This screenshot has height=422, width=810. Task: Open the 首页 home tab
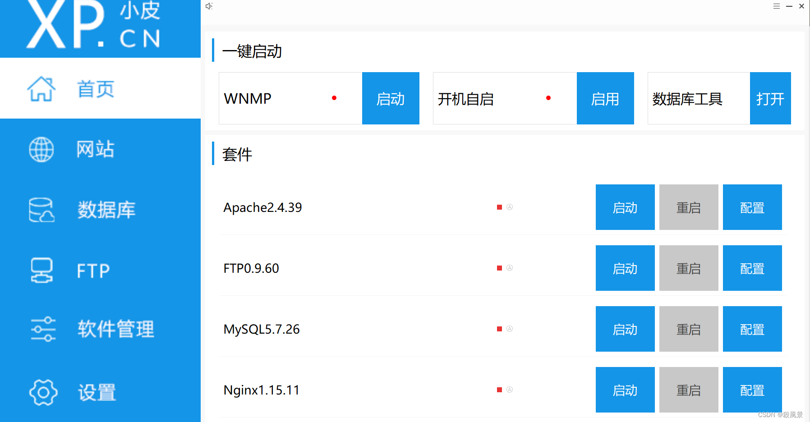[x=100, y=88]
